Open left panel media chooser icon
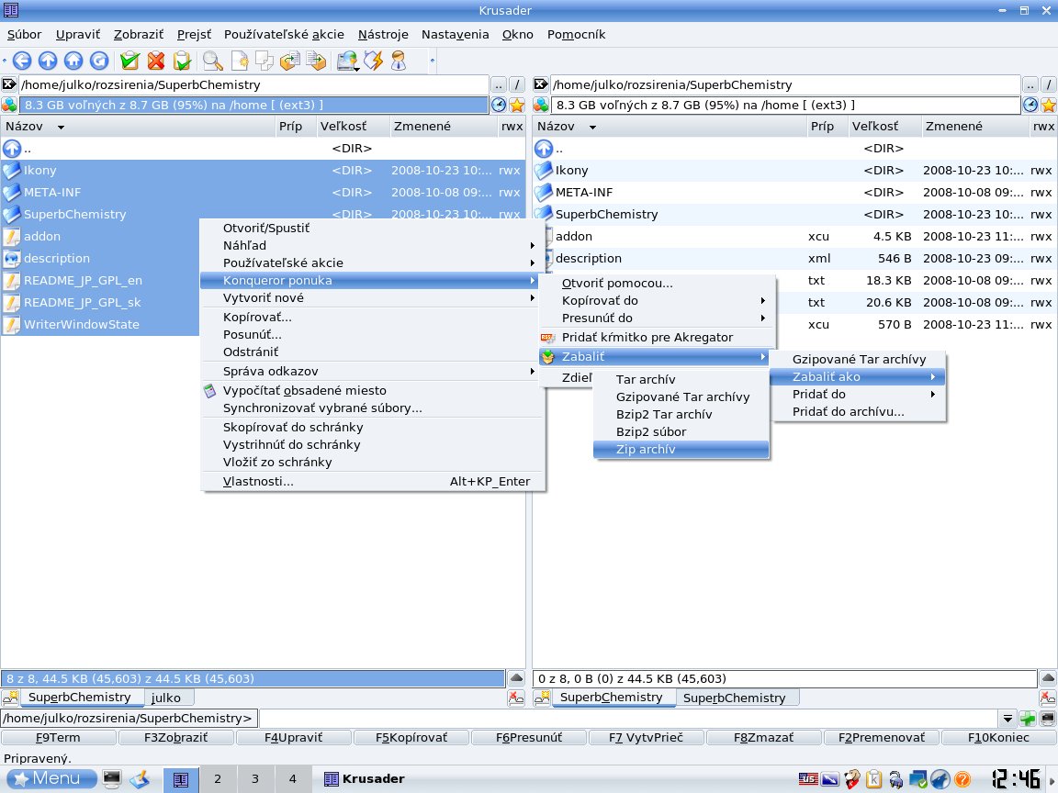The width and height of the screenshot is (1058, 793). pos(9,106)
